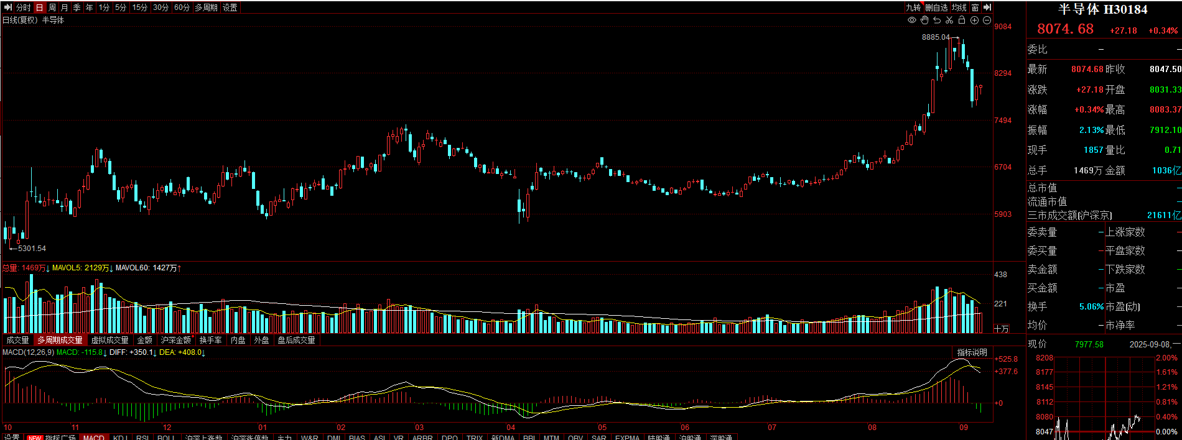Select the 年 yearly period tab
Image resolution: width=1182 pixels, height=440 pixels.
pyautogui.click(x=90, y=7)
